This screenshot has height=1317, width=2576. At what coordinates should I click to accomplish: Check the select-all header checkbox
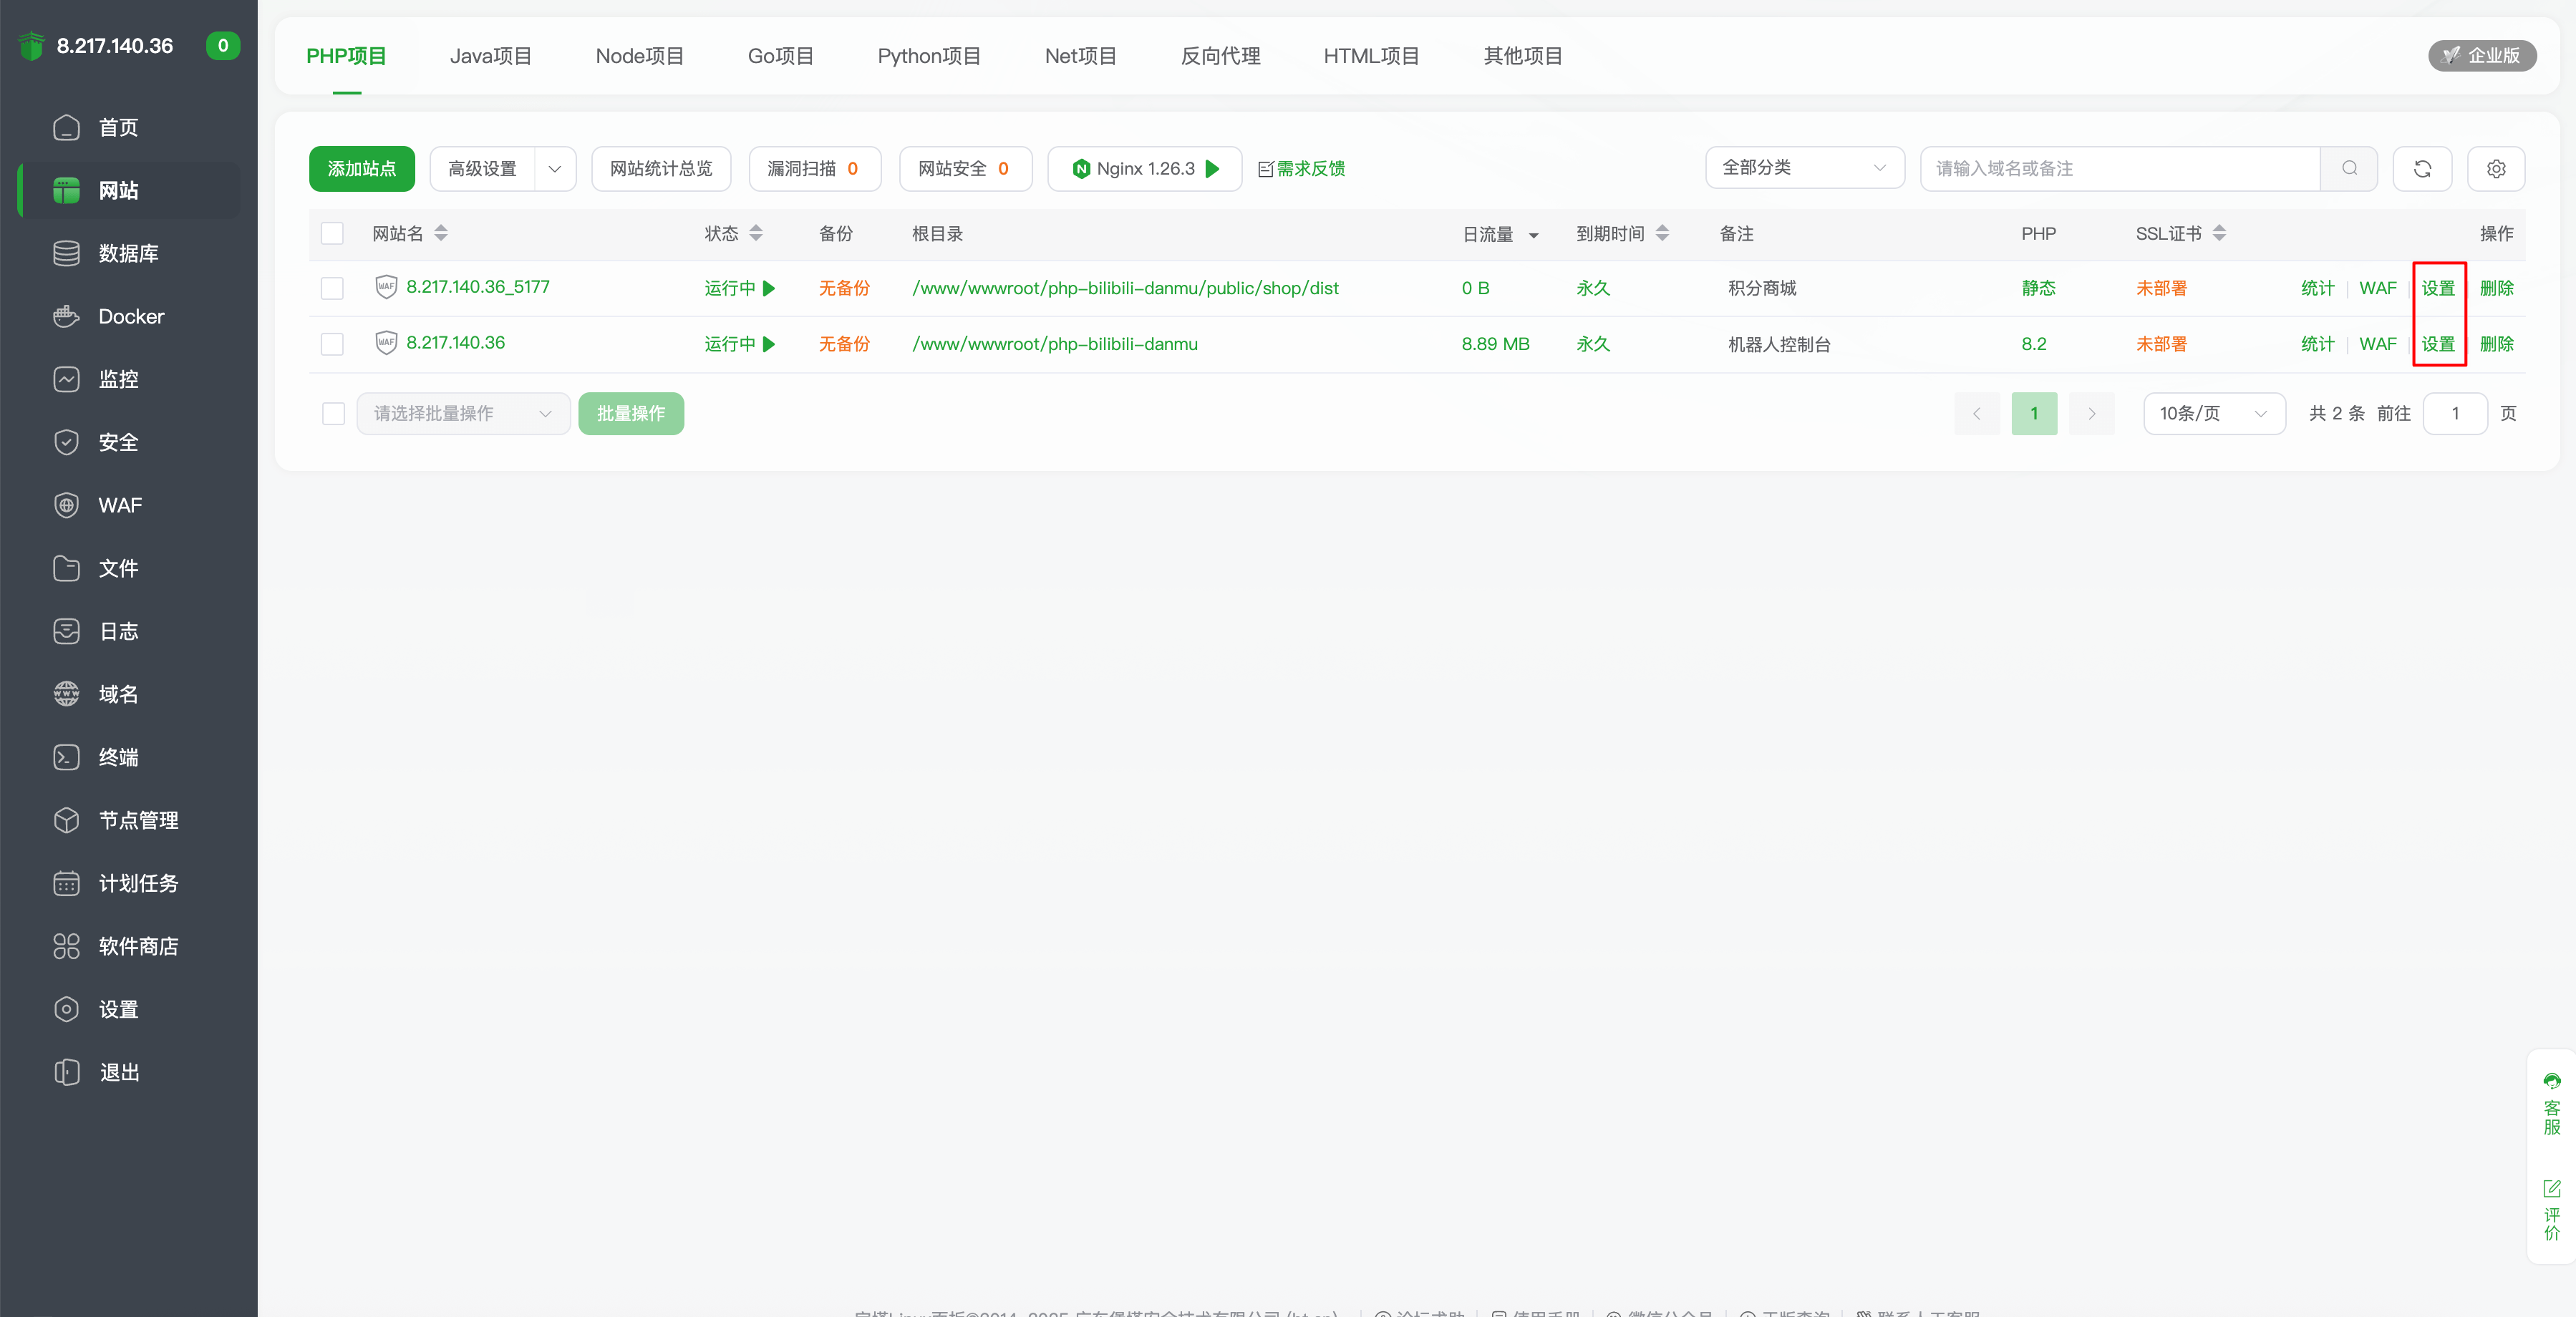pyautogui.click(x=332, y=233)
